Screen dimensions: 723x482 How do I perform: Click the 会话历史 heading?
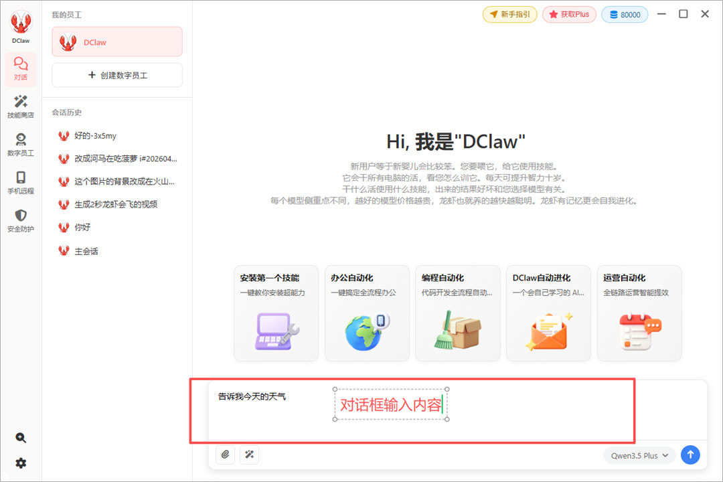click(66, 112)
